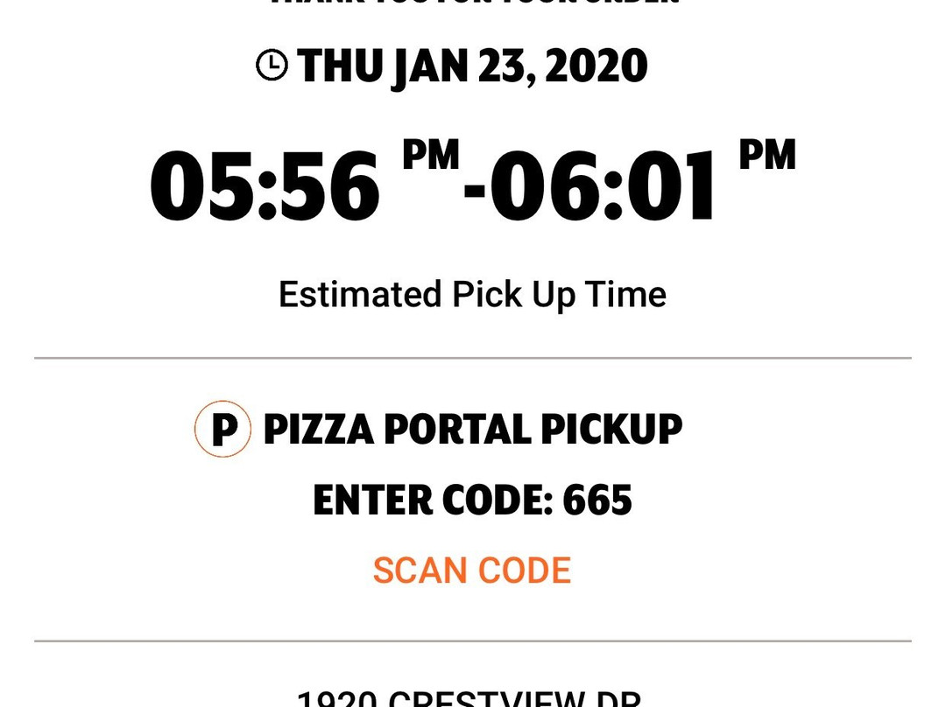Select the ENTER CODE label text

[x=433, y=500]
